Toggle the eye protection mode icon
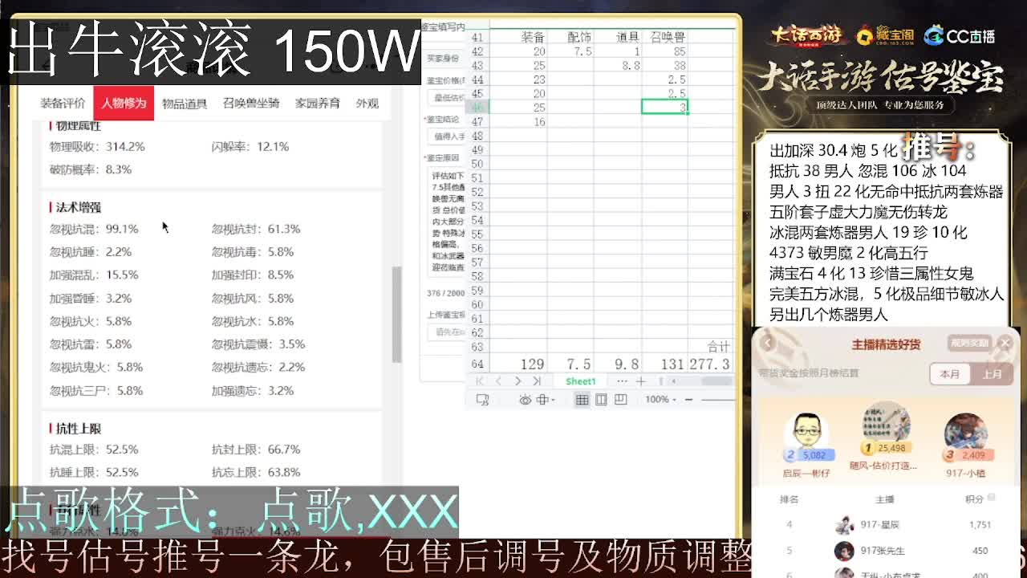The image size is (1027, 578). click(525, 400)
